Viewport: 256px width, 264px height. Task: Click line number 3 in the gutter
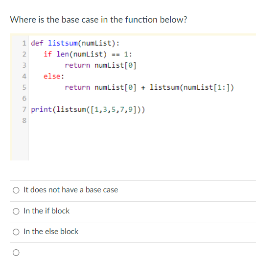24,65
